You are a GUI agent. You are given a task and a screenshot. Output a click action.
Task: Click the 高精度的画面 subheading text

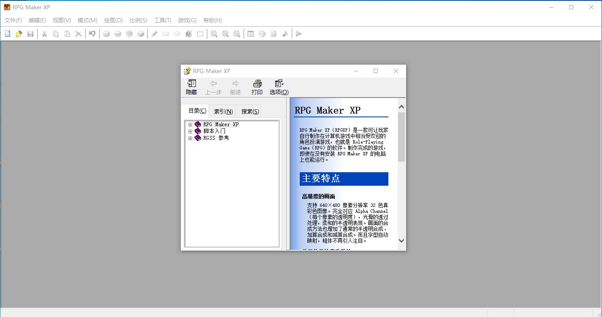coord(319,196)
